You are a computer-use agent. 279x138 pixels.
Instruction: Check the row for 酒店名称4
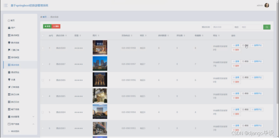43,112
